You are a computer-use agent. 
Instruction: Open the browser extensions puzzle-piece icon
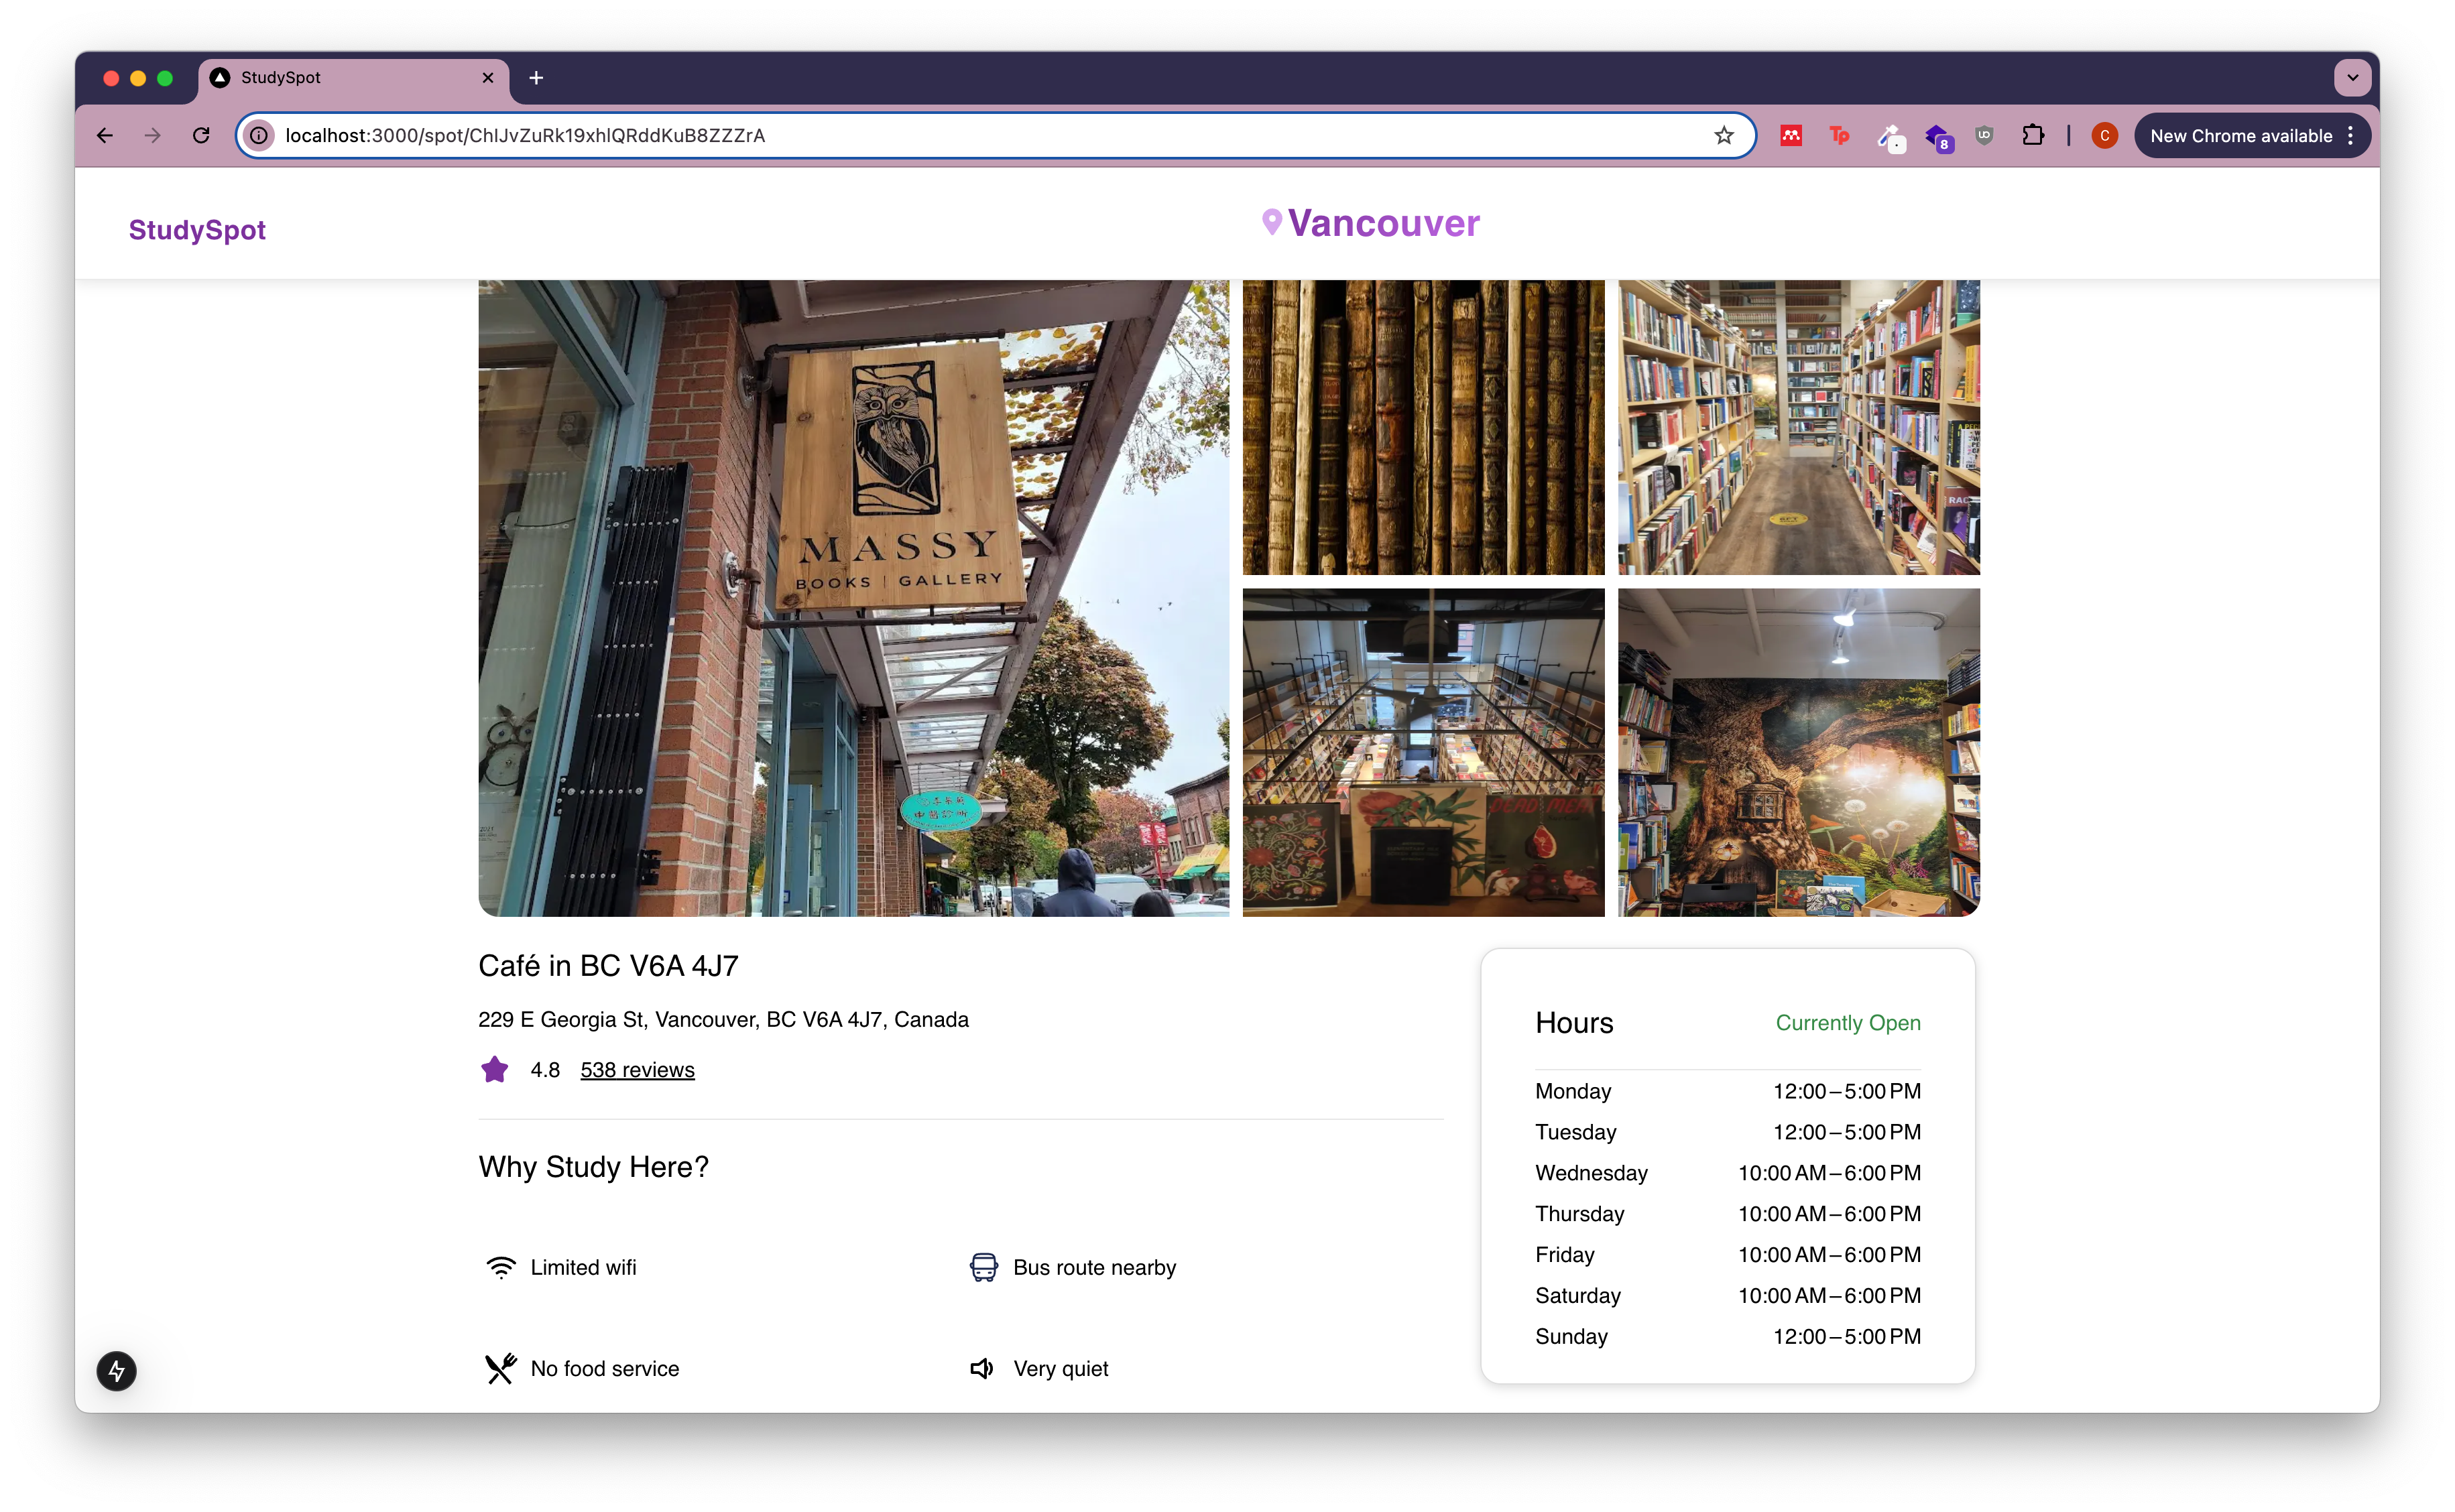click(x=2033, y=136)
